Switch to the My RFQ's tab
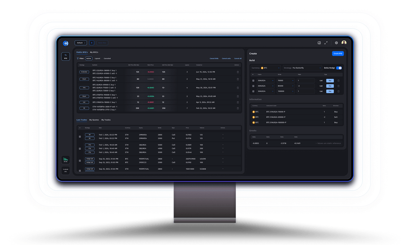 94,52
